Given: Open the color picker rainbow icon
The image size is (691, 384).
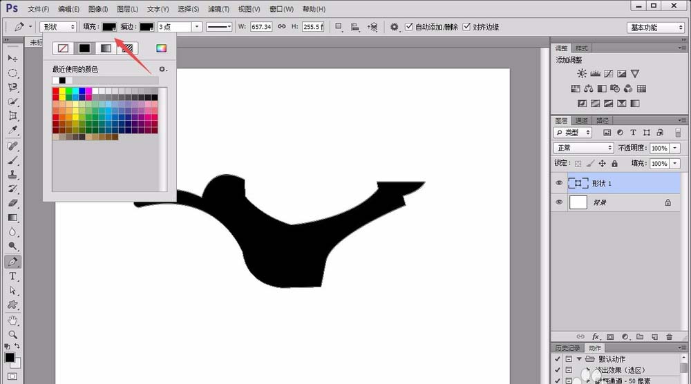Looking at the screenshot, I should coord(161,48).
